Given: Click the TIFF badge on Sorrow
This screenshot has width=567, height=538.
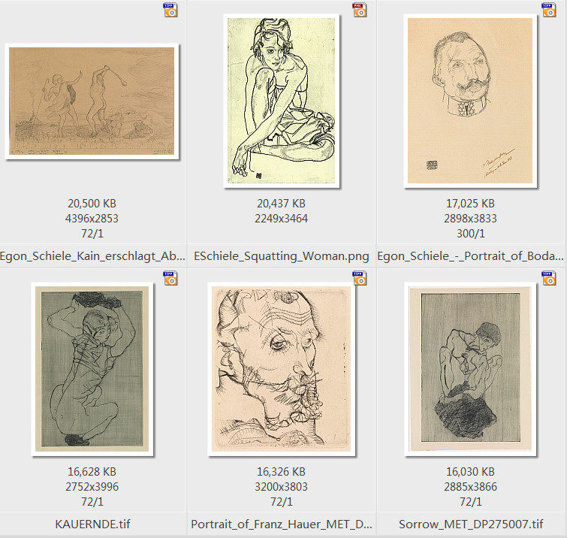Looking at the screenshot, I should [x=548, y=278].
